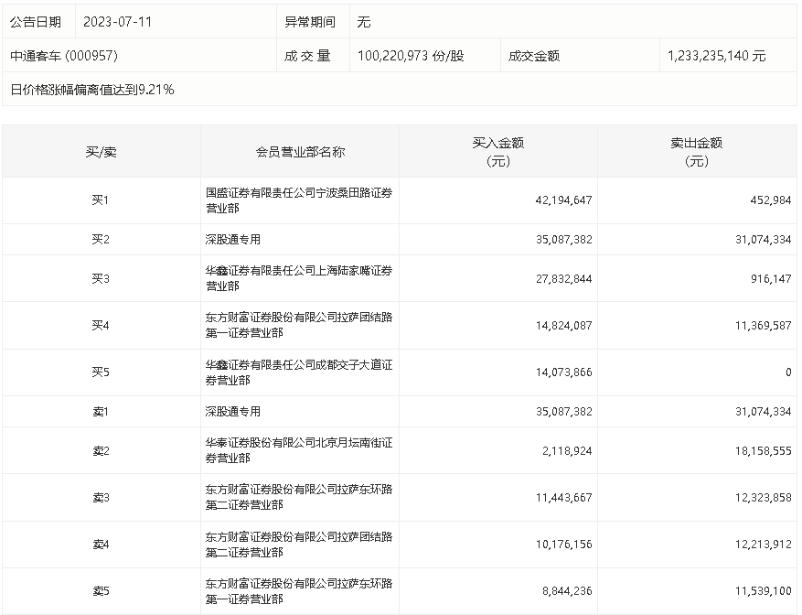Image resolution: width=802 pixels, height=615 pixels.
Task: Click buy amount 14,073,866
Action: point(563,372)
